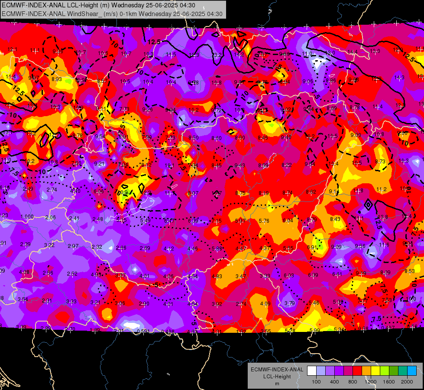Click the vivid violet legend swatch

pyautogui.click(x=339, y=371)
